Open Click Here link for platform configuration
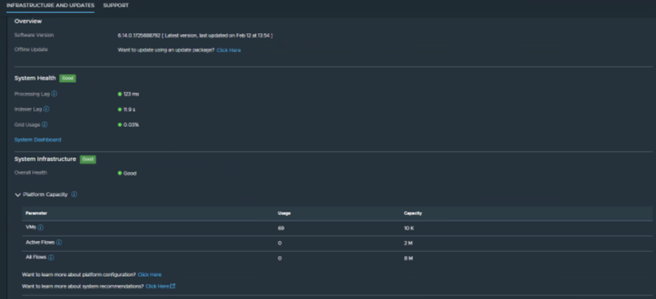The image size is (656, 299). [149, 275]
